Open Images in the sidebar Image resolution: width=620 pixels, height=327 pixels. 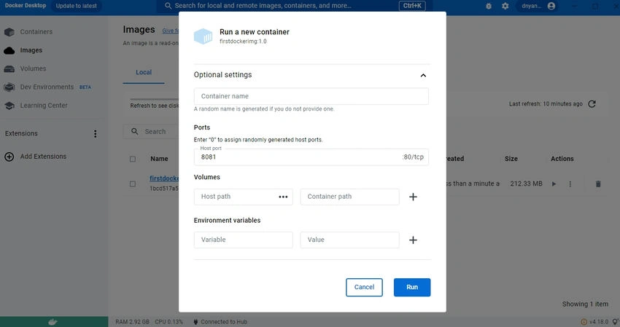(31, 50)
